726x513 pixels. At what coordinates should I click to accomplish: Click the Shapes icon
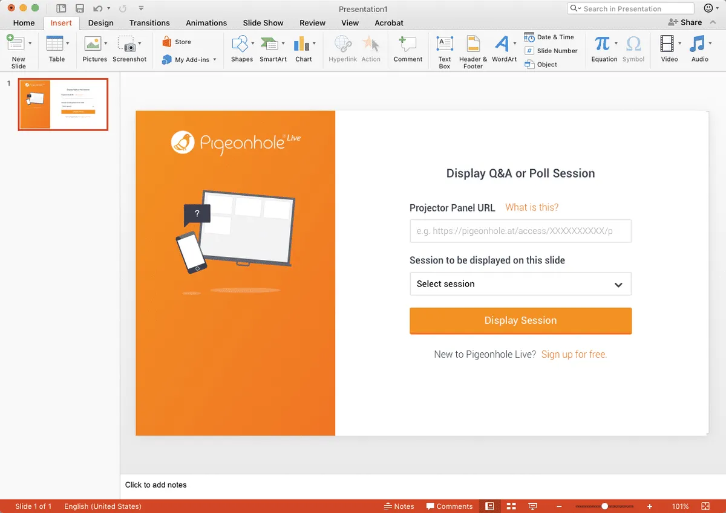240,44
